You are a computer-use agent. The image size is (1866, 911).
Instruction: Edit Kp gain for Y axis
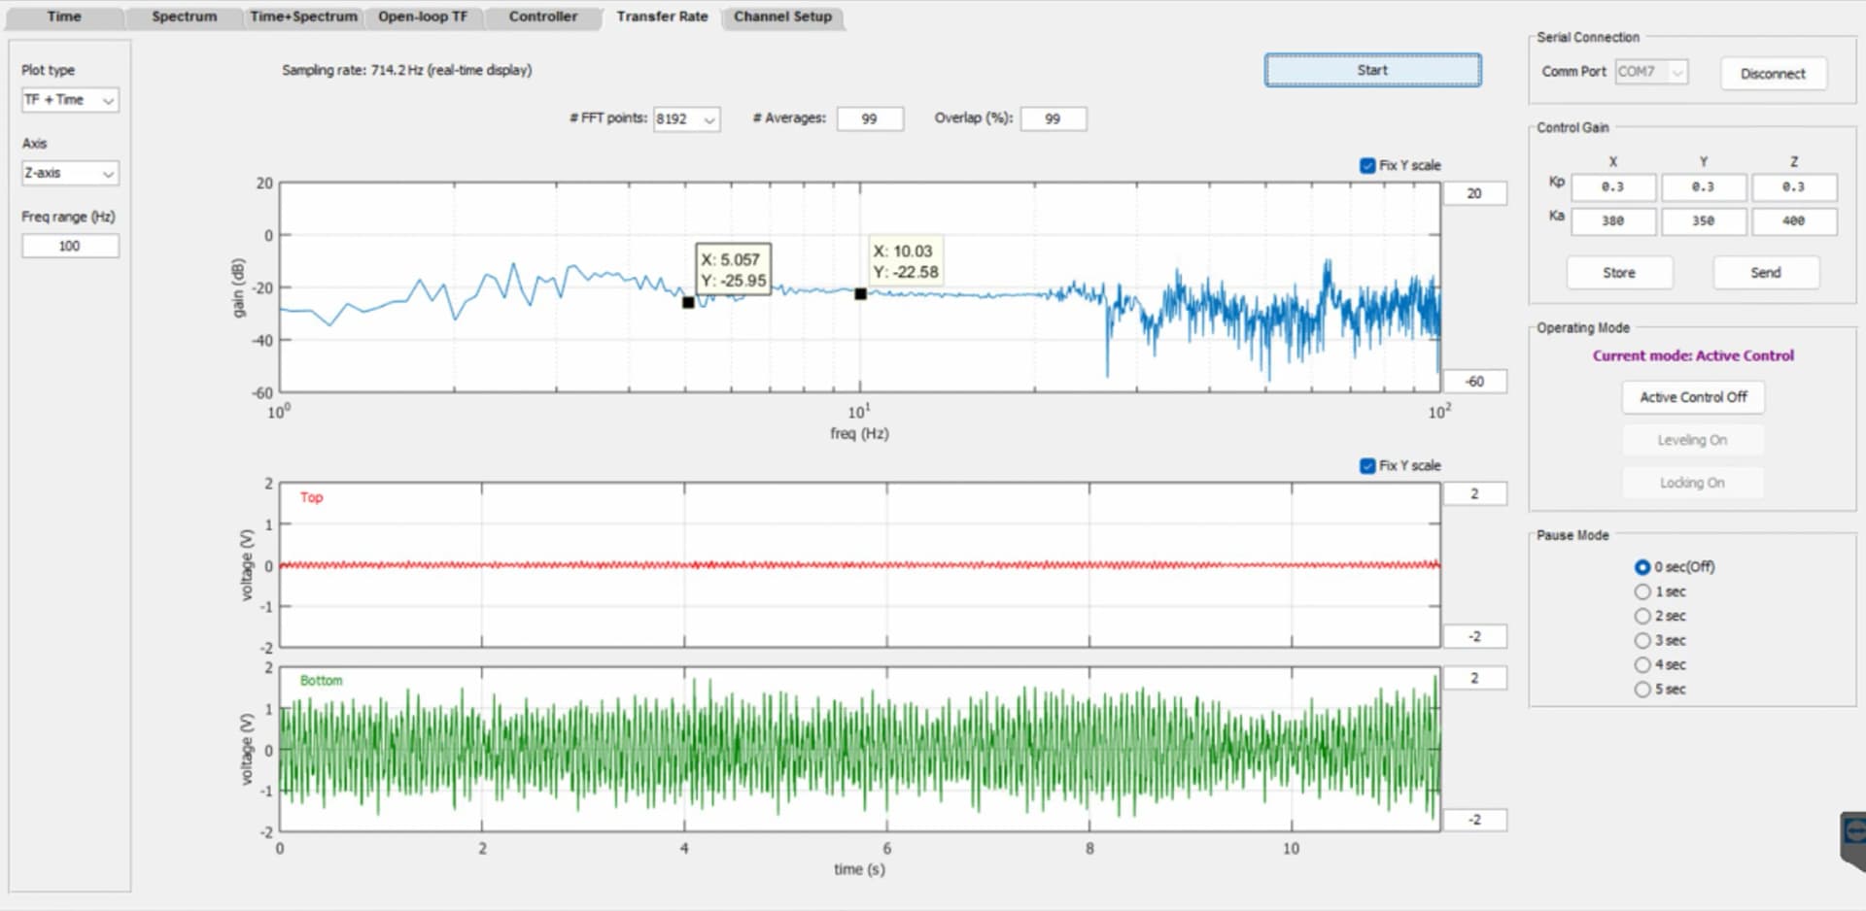point(1703,187)
